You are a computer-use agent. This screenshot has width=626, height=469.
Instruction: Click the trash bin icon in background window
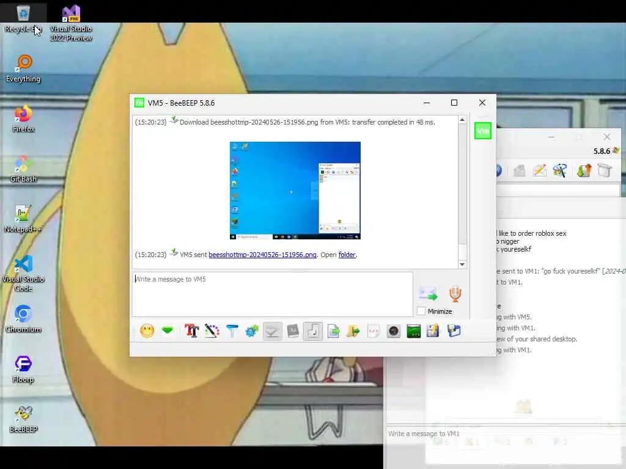[605, 171]
